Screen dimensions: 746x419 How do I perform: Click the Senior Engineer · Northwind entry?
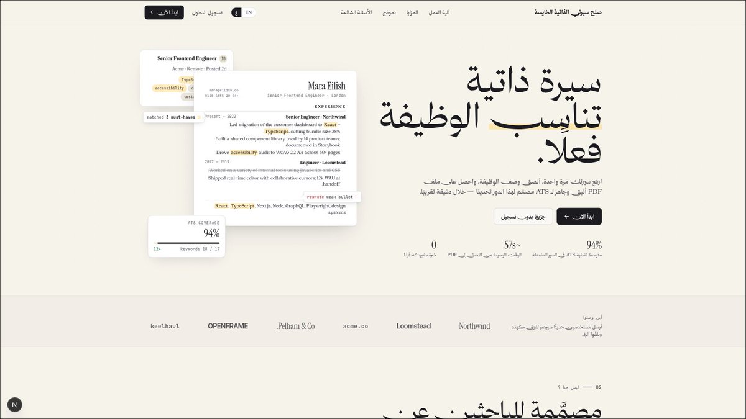tap(315, 117)
